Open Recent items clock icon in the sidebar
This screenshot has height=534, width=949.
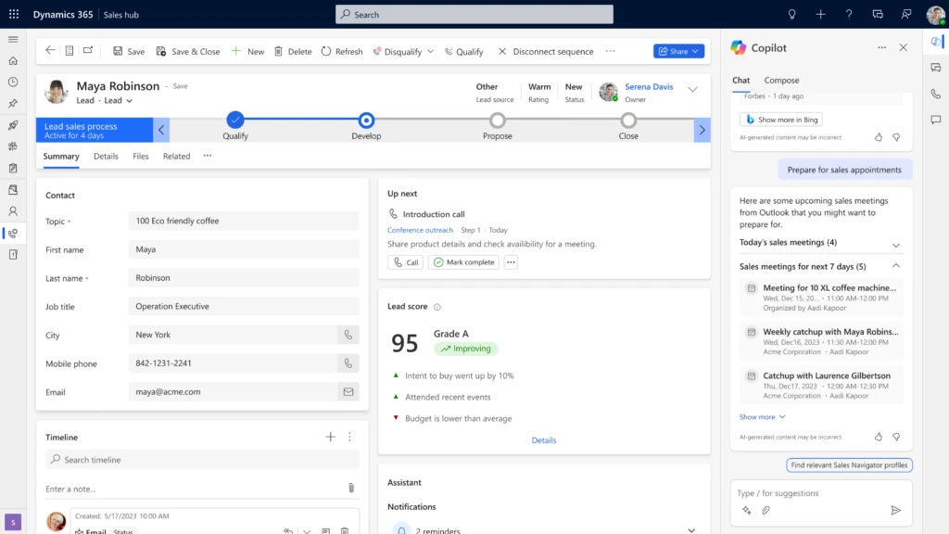(x=12, y=82)
